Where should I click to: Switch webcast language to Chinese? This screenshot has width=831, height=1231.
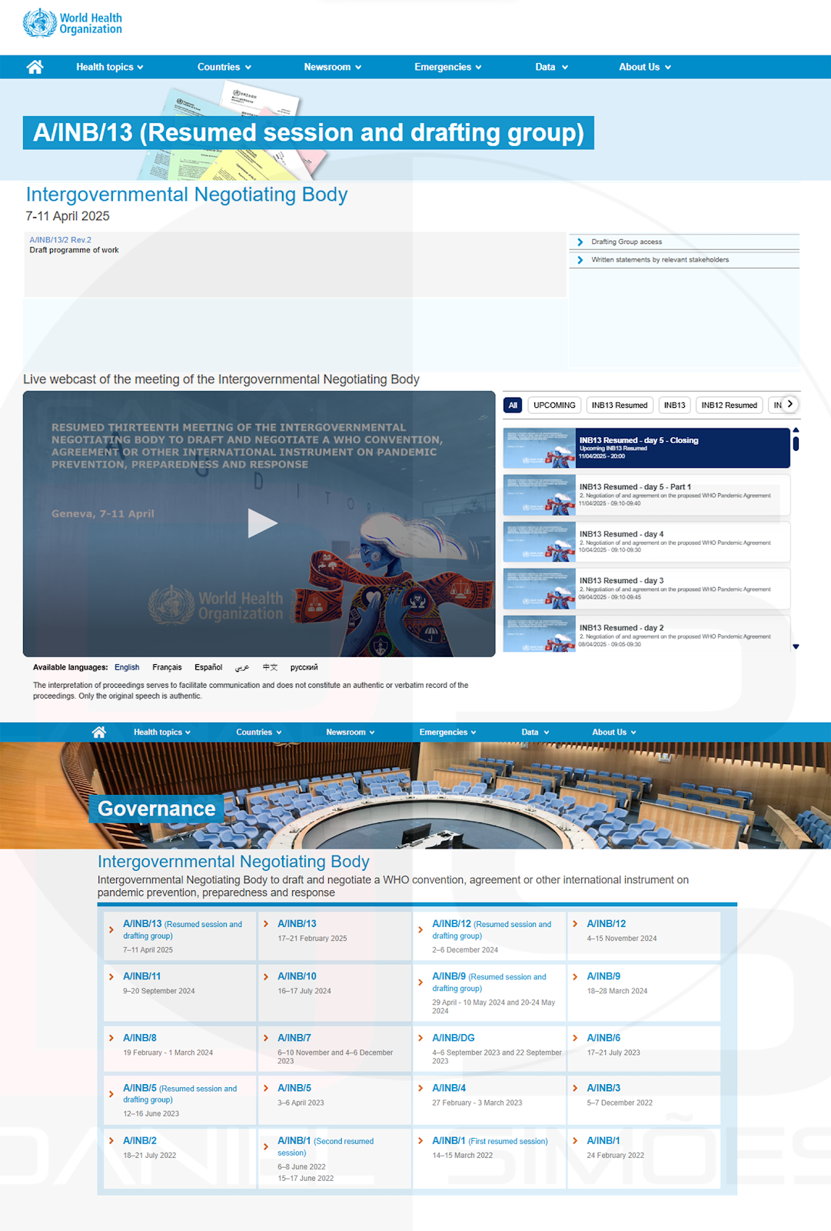click(x=270, y=667)
